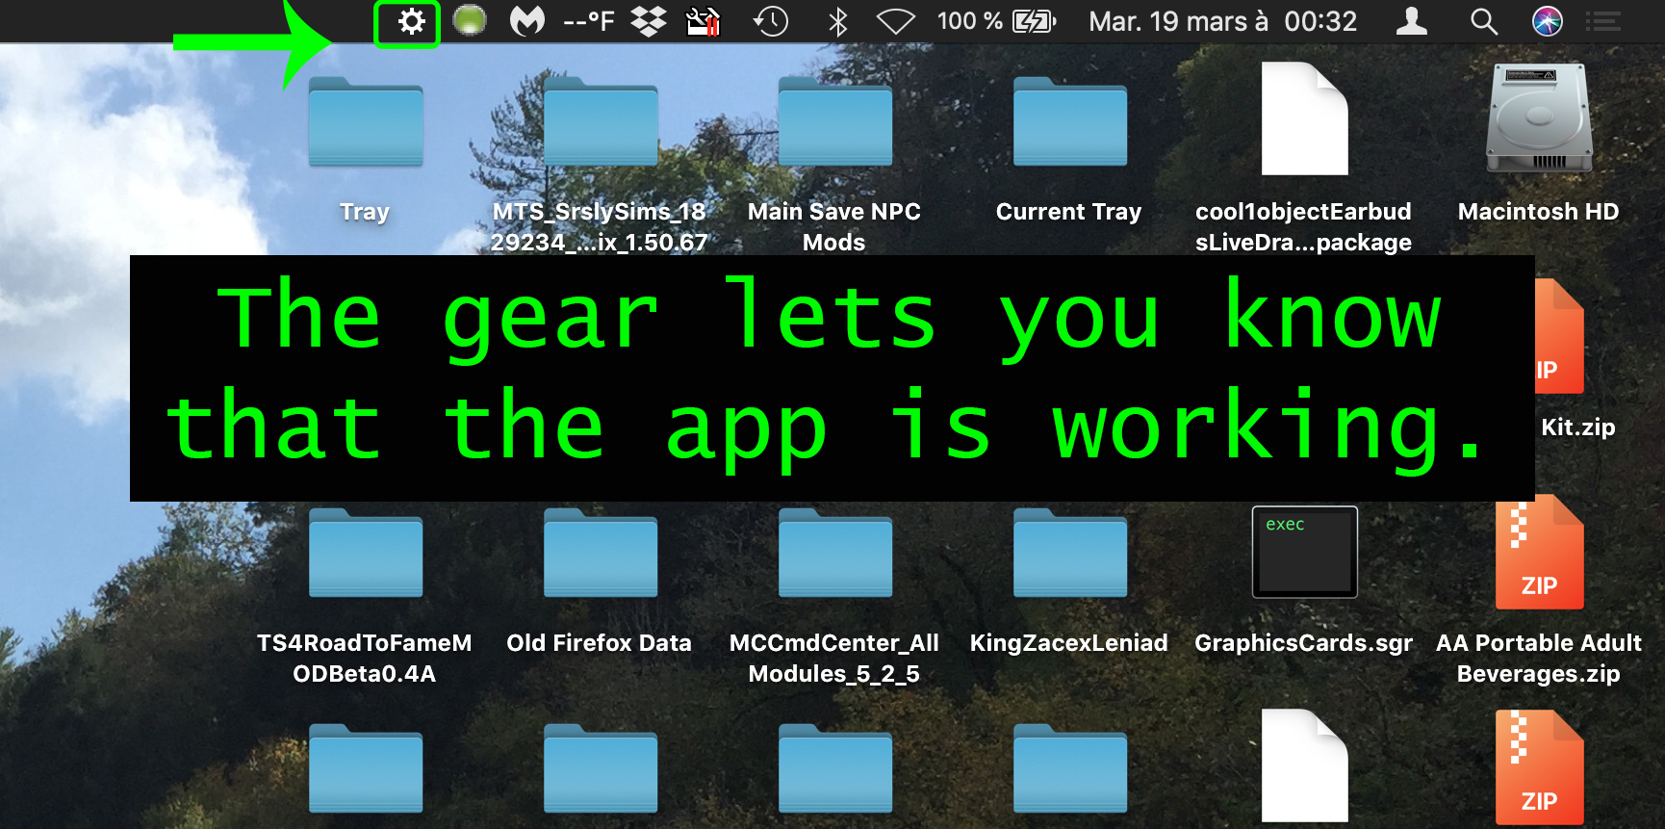The width and height of the screenshot is (1665, 829).
Task: Open the Notification Center list icon
Action: pos(1603,21)
